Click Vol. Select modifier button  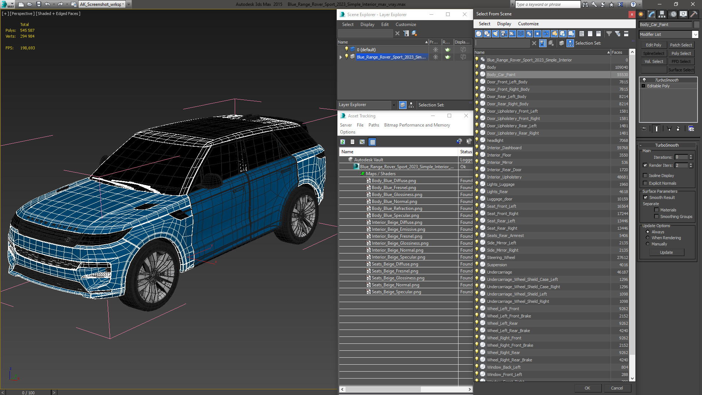[x=653, y=61]
